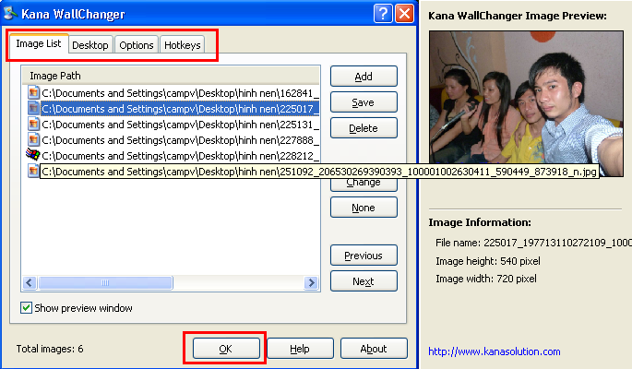632x369 pixels.
Task: Click the Image Path column header
Action: [171, 76]
